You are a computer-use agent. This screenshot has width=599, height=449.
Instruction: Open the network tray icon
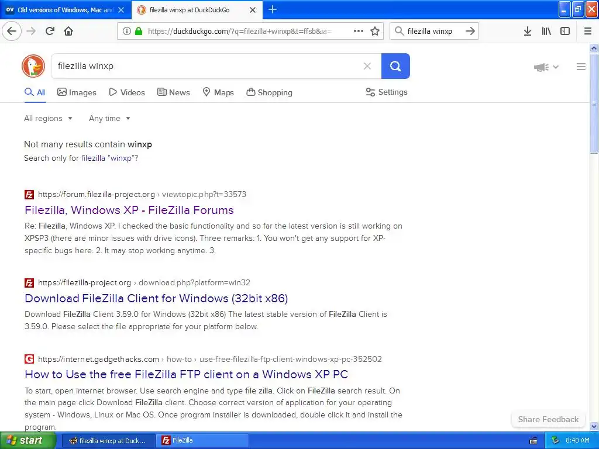555,440
